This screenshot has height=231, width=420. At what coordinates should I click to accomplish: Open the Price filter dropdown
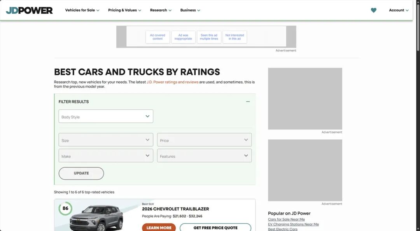pyautogui.click(x=205, y=140)
